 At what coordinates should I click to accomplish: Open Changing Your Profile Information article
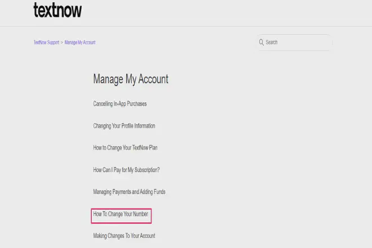pos(124,125)
